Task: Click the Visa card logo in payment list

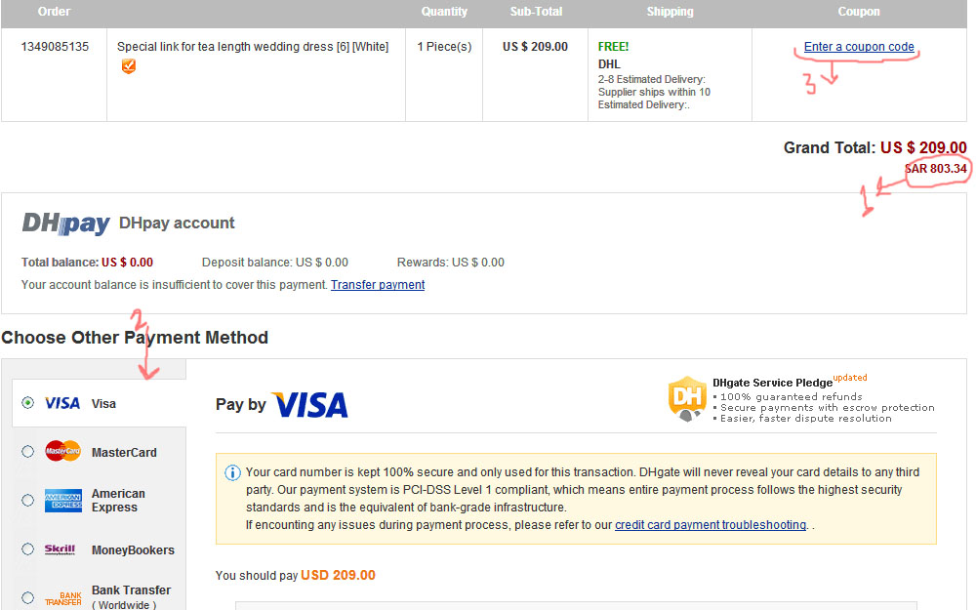Action: point(62,403)
